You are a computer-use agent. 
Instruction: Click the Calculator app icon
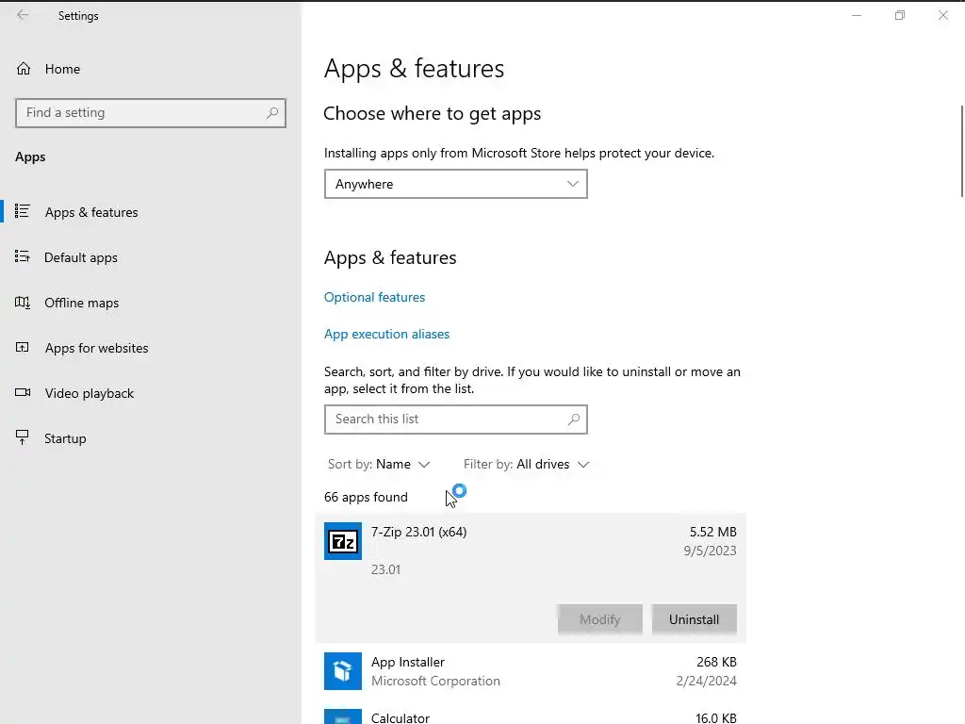coord(343,716)
